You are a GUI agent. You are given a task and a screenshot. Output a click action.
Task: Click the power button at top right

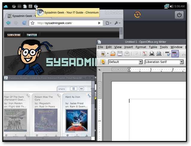[179, 15]
